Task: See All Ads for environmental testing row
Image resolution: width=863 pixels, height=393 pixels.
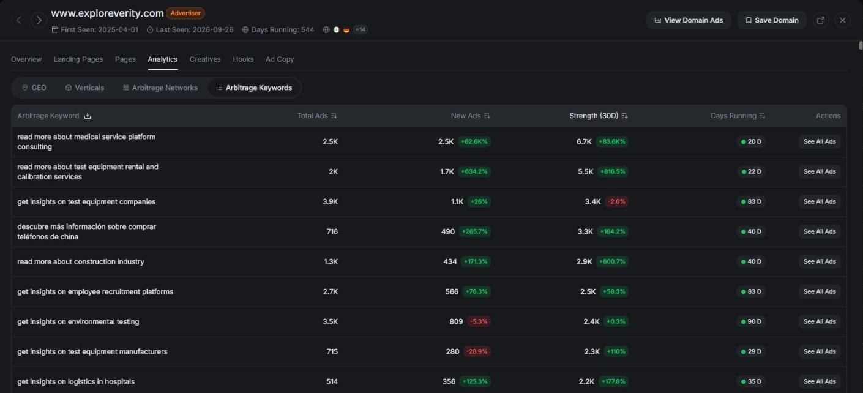Action: [x=820, y=321]
